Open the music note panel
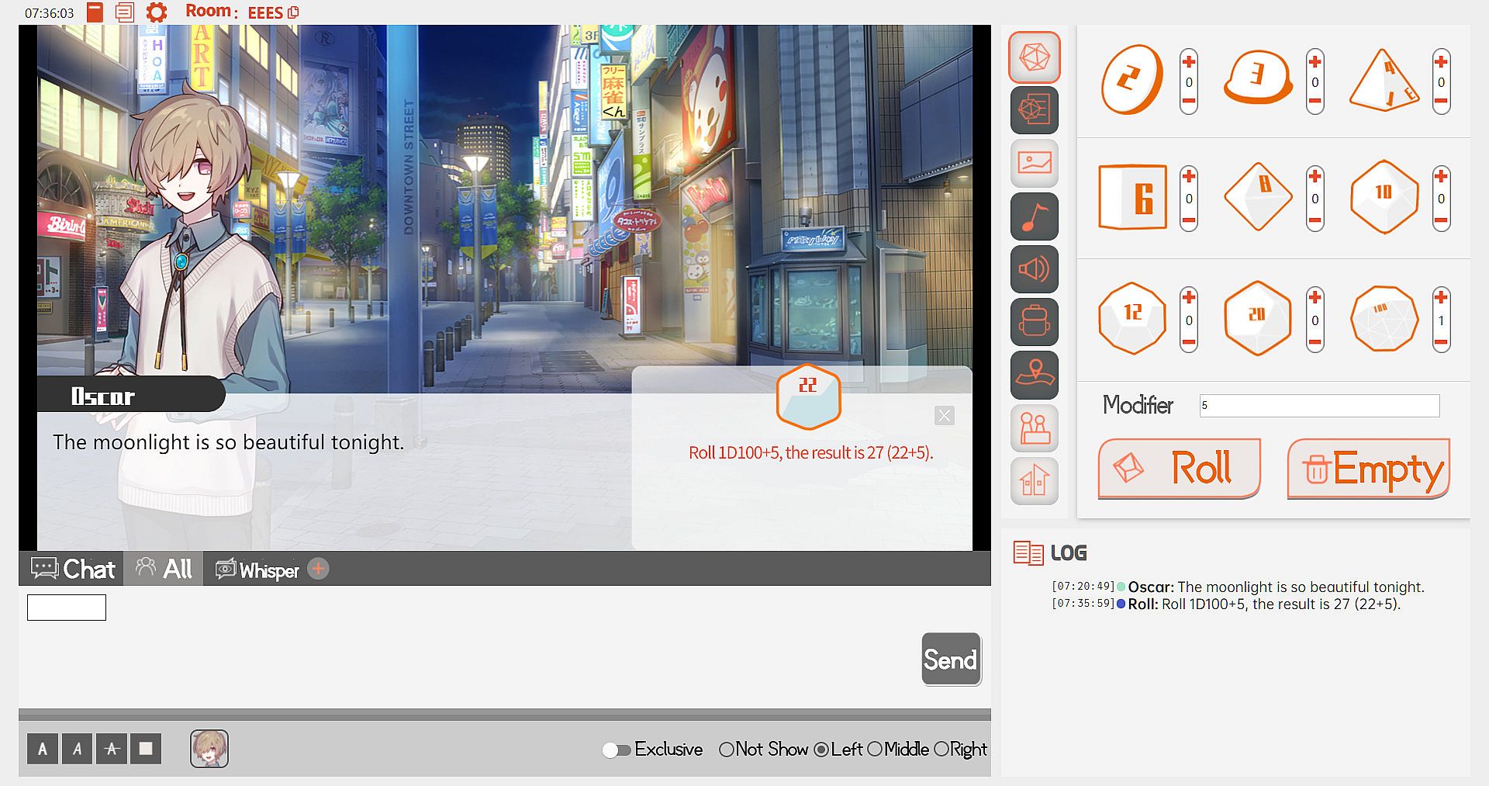The height and width of the screenshot is (786, 1489). coord(1034,216)
